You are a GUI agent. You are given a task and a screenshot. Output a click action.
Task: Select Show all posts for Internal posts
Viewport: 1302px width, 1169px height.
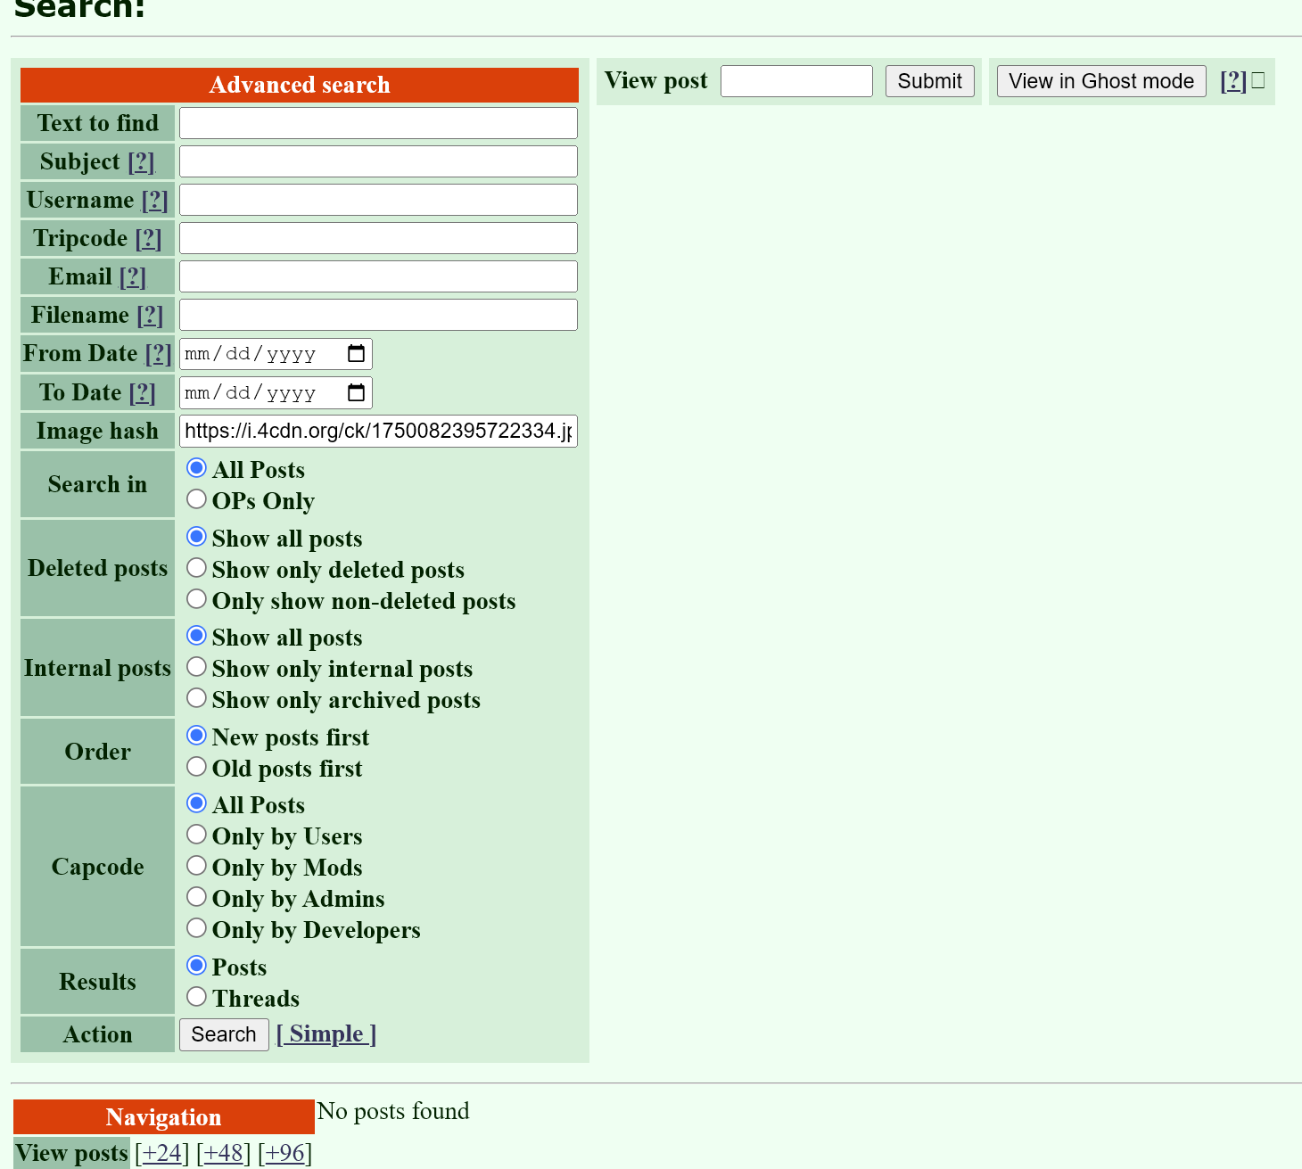point(196,636)
